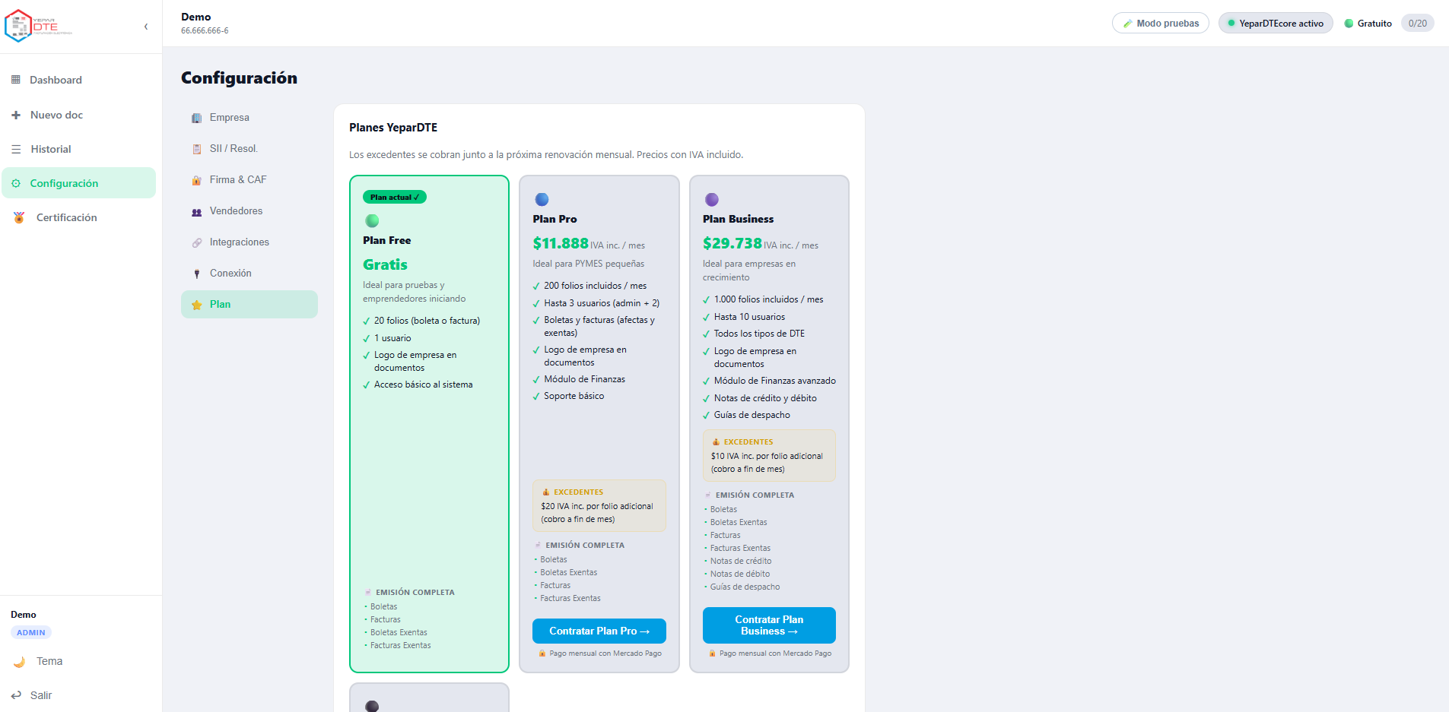Click the Certificación medal icon

point(19,217)
